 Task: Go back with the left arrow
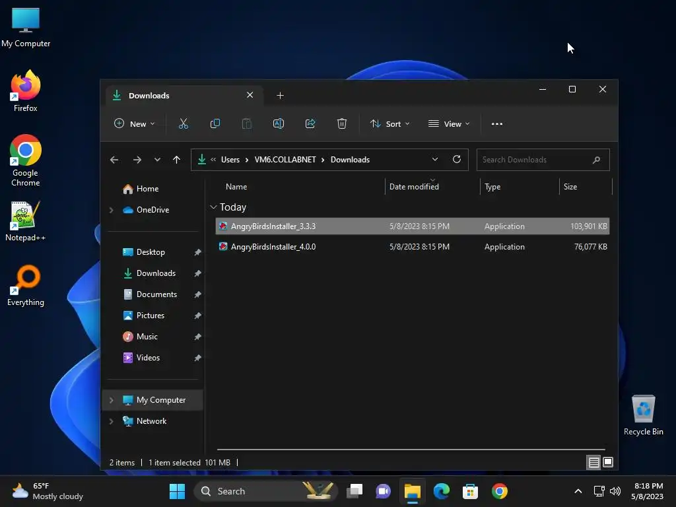click(114, 160)
